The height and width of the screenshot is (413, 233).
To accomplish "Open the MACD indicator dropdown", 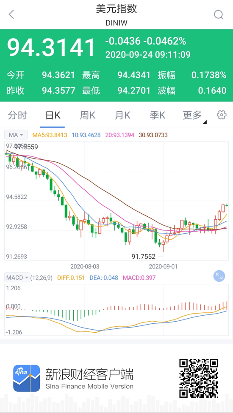I will coord(17,277).
